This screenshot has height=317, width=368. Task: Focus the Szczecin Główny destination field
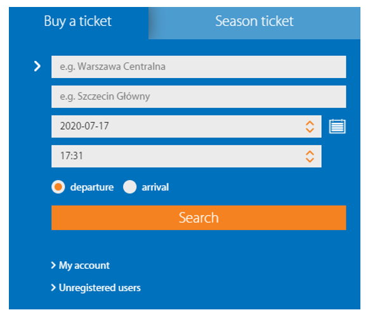point(199,96)
